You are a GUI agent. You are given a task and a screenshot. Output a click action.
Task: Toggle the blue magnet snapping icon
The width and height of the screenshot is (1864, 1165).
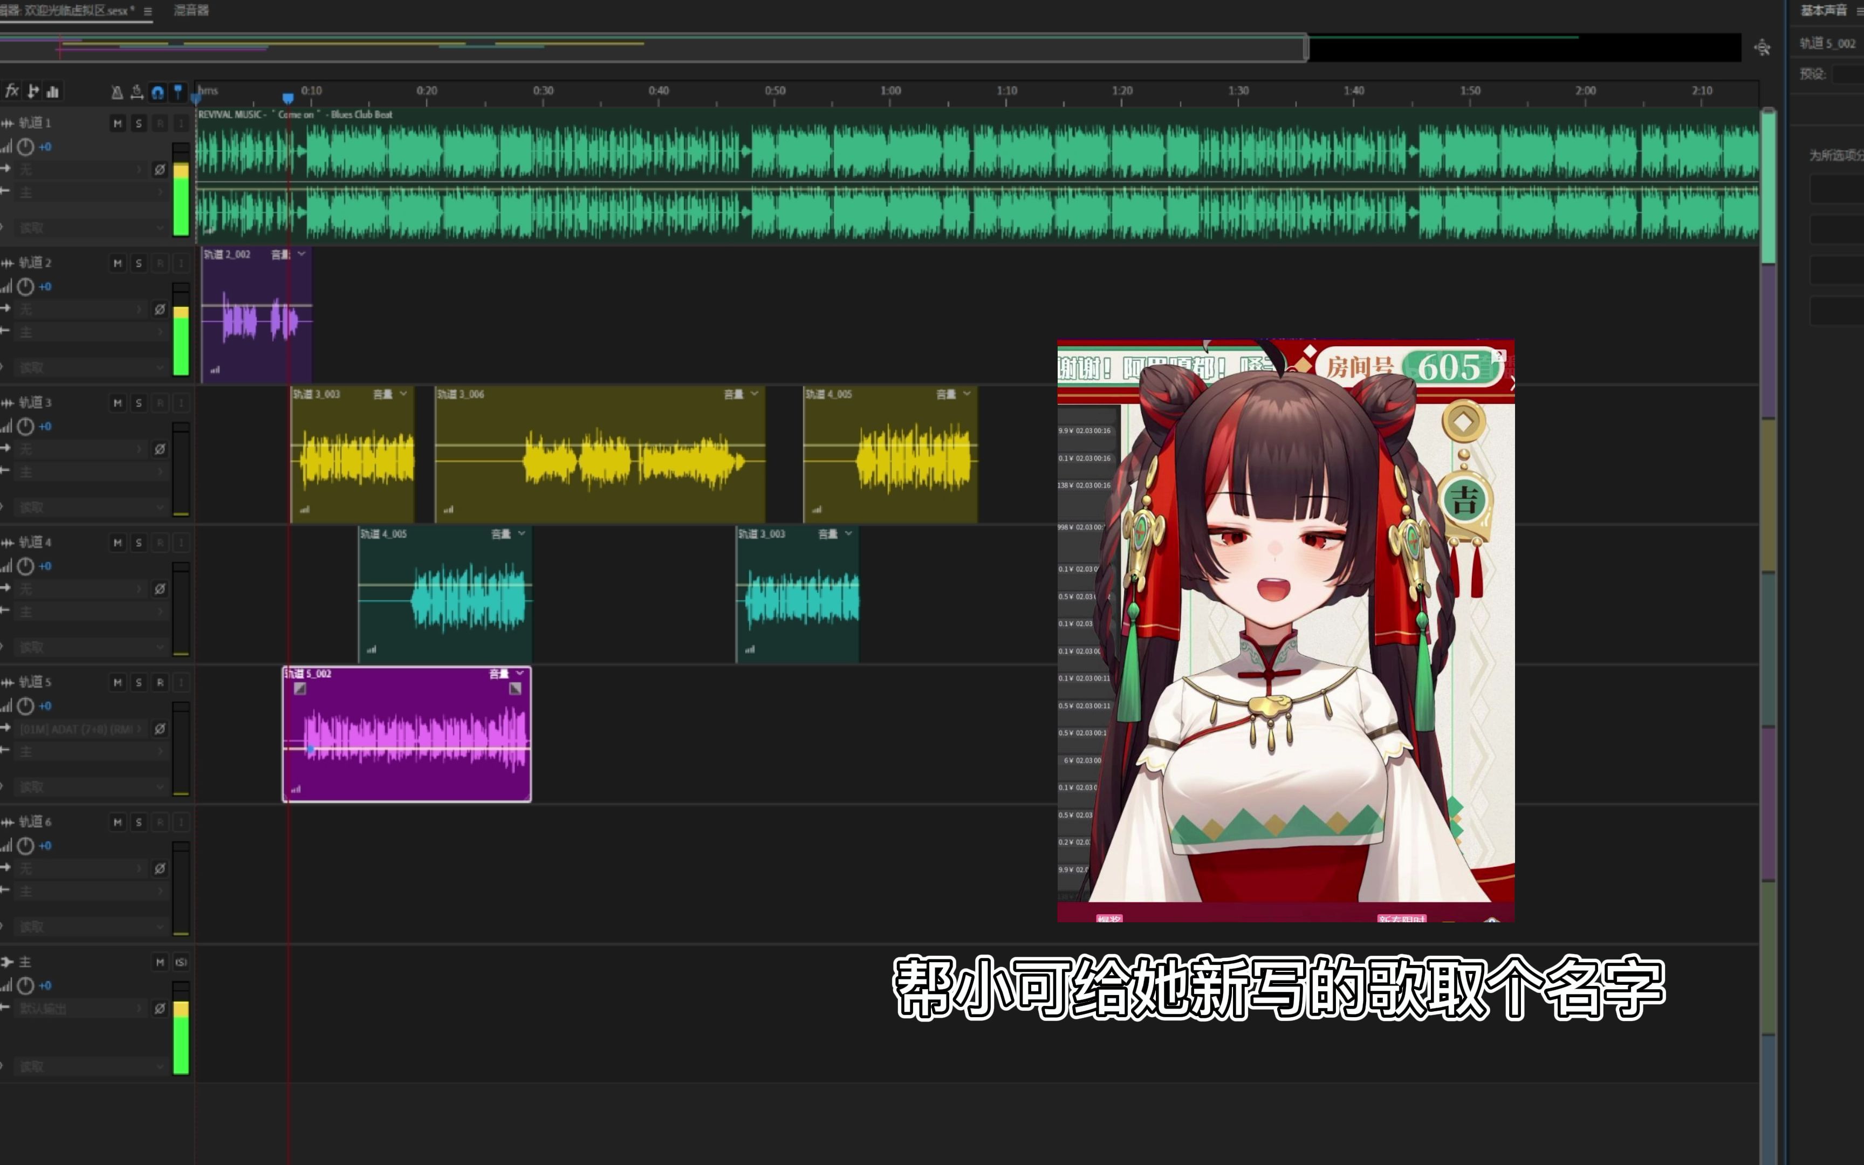[158, 92]
